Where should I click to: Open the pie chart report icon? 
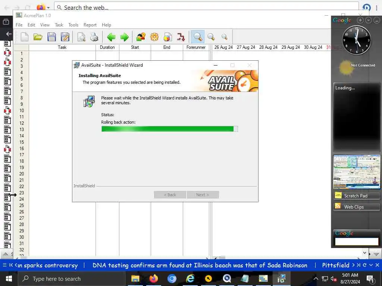click(167, 37)
